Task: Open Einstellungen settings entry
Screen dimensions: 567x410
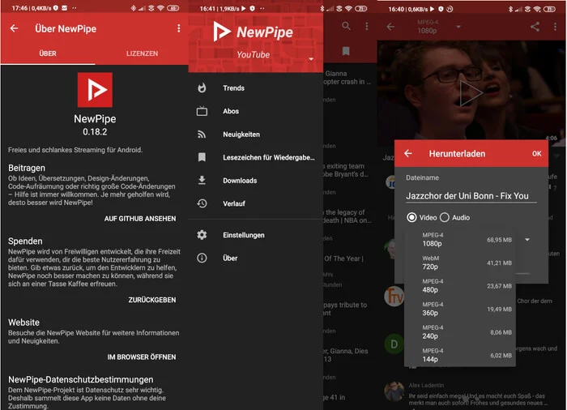Action: coord(256,235)
